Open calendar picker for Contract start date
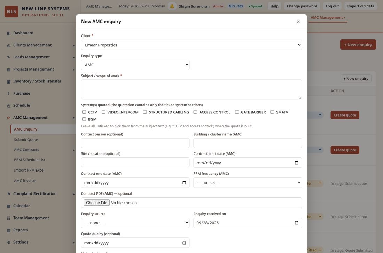This screenshot has height=253, width=383. click(x=296, y=163)
